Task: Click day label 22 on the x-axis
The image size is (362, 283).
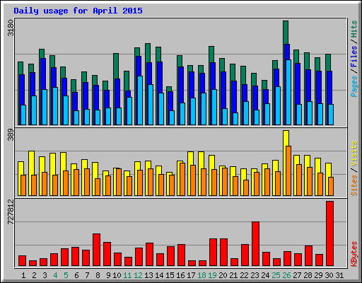Action: (244, 275)
